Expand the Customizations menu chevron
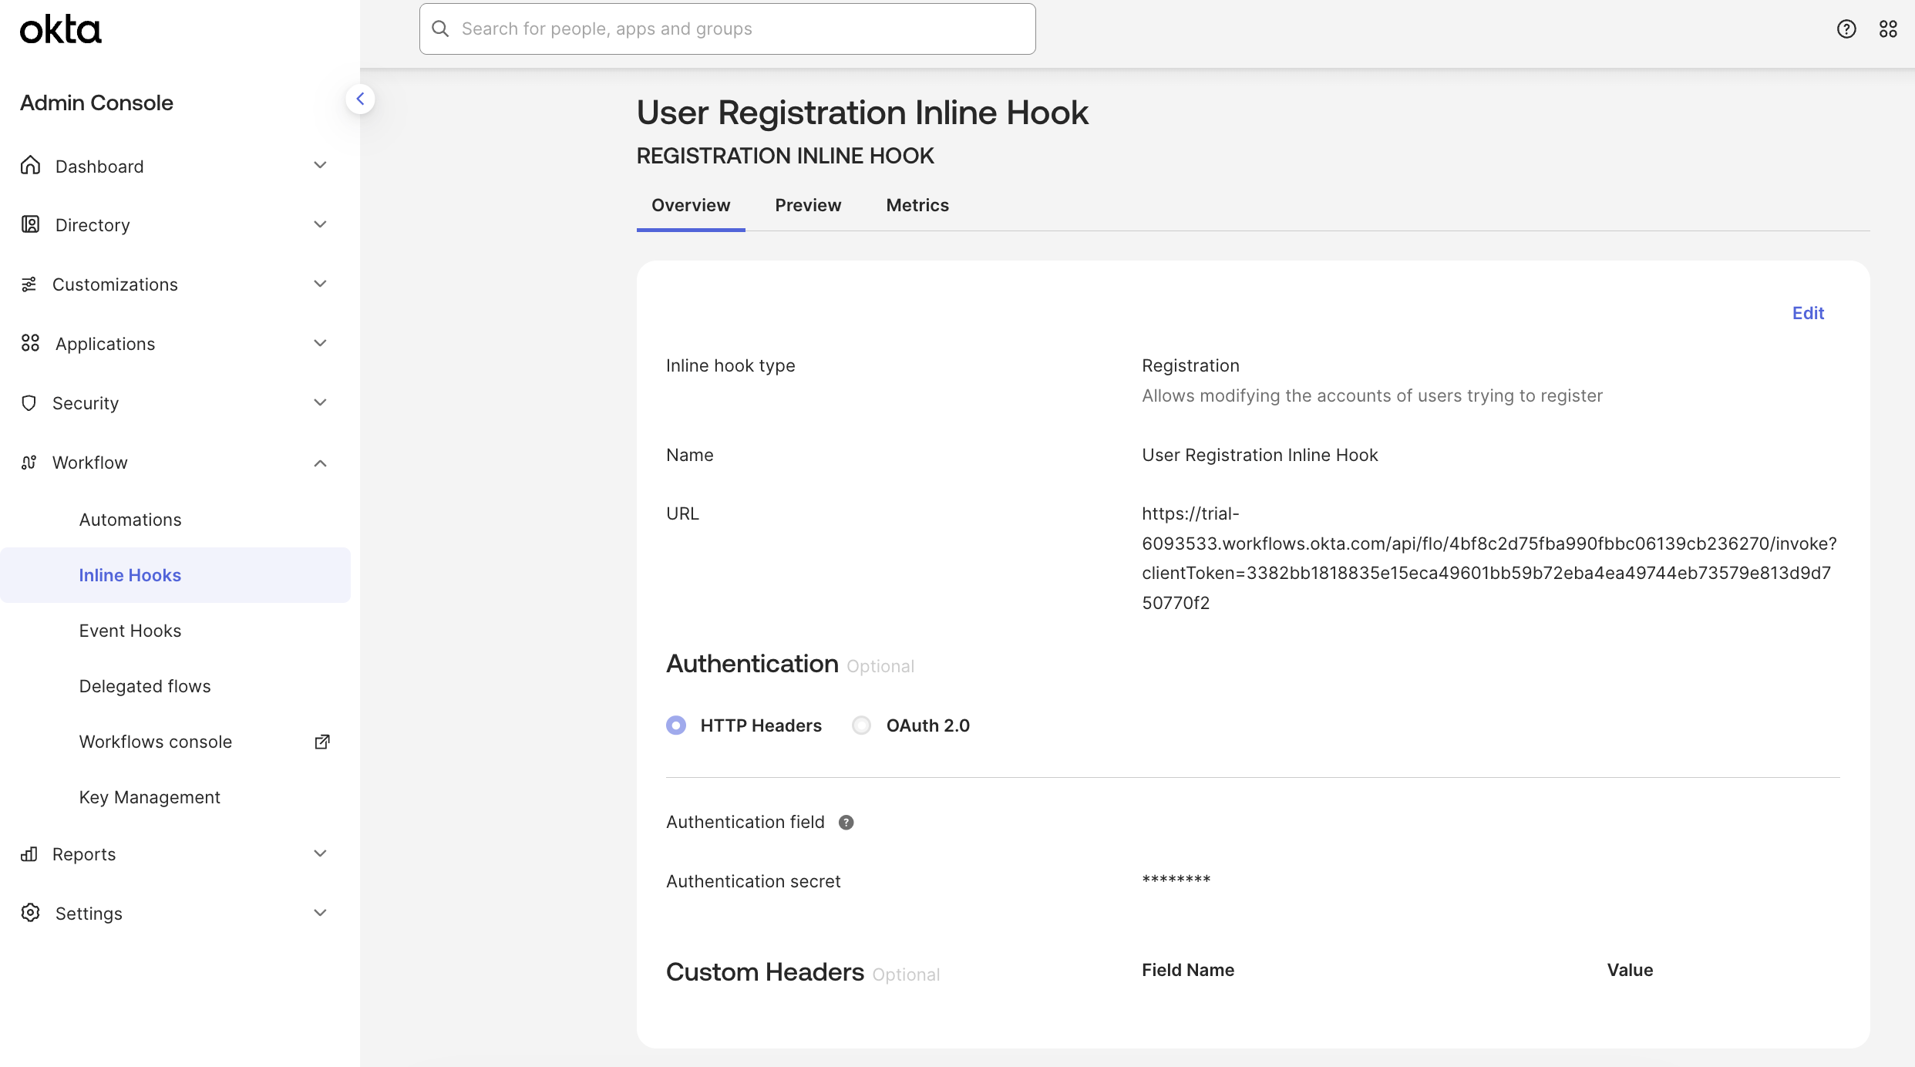Screen dimensions: 1915x1067 click(x=321, y=284)
